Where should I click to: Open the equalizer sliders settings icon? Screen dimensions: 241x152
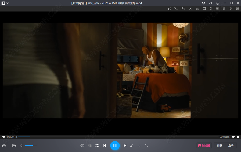coord(97,146)
